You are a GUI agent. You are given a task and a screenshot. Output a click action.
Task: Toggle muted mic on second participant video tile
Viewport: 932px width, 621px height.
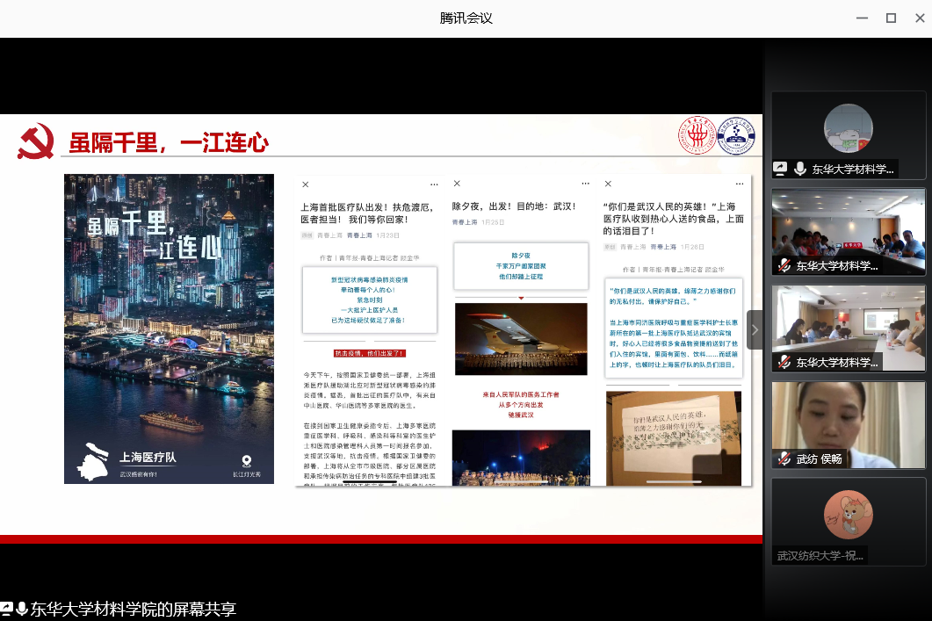coord(784,265)
